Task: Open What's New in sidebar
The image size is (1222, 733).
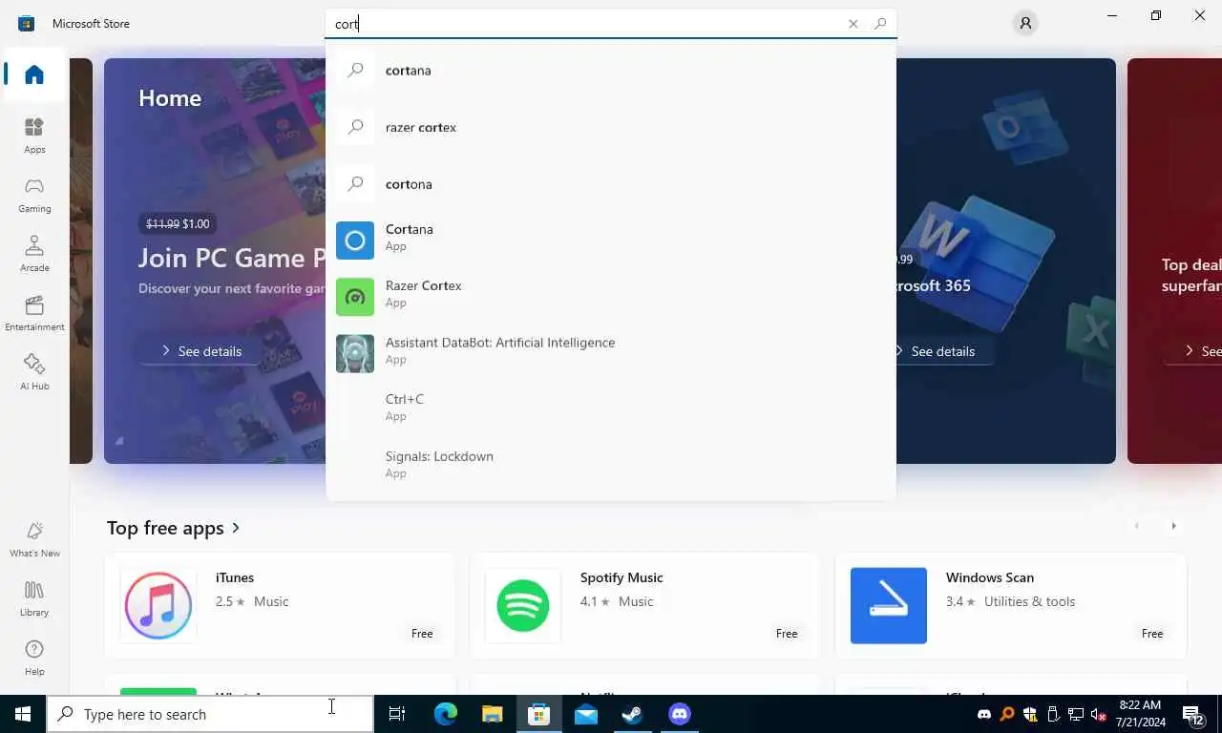Action: 34,539
